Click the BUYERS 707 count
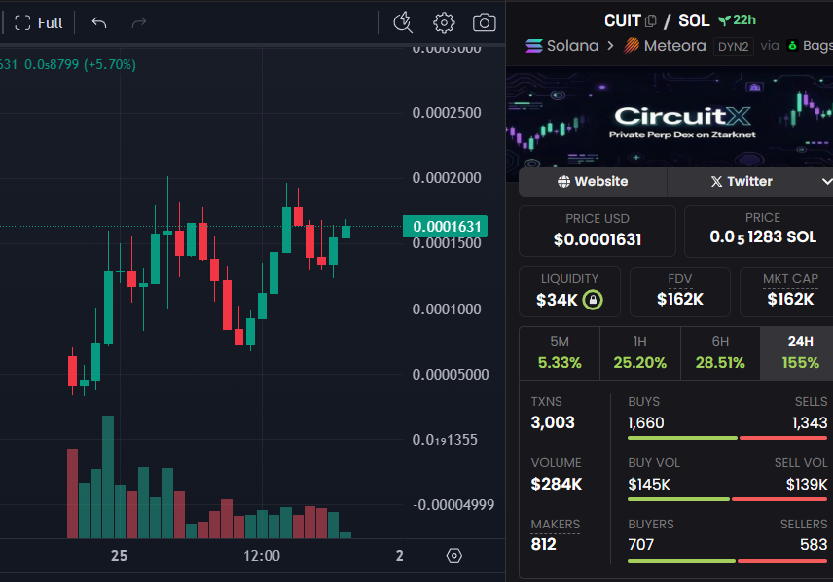 point(640,545)
